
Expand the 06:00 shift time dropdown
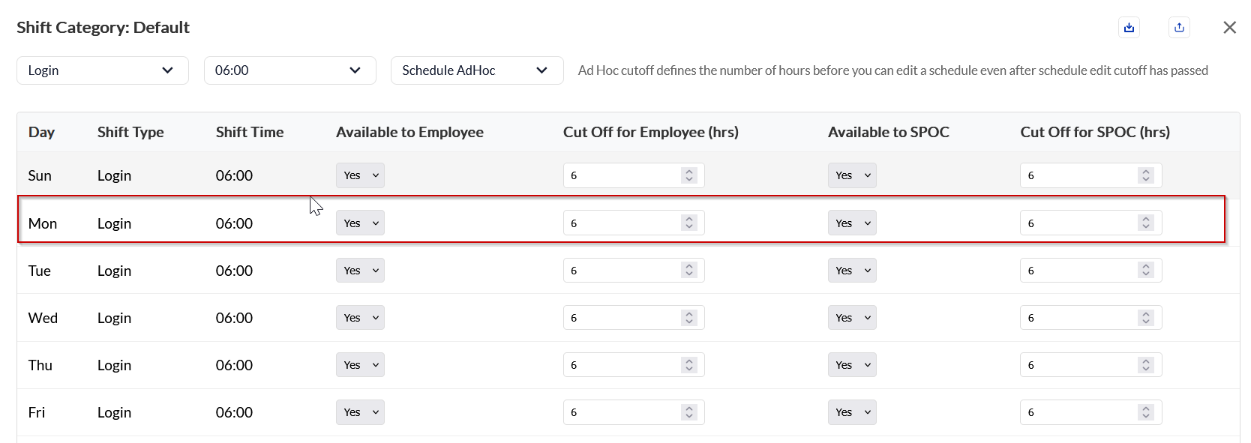289,70
